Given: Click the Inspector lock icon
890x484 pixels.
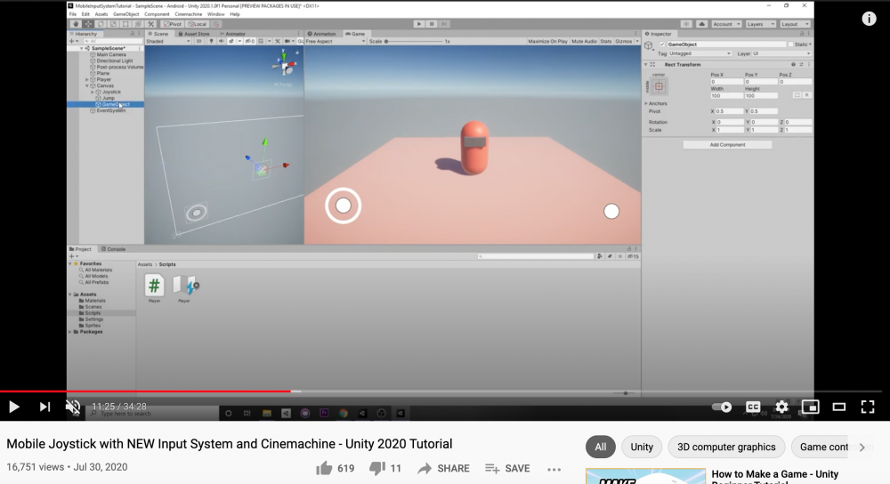Looking at the screenshot, I should pyautogui.click(x=802, y=34).
